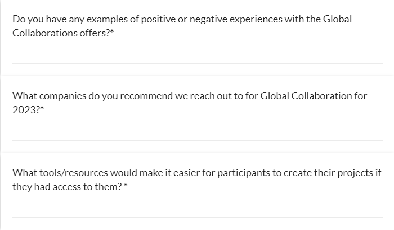Click 'Collaborations offers?' on the first question's second line
This screenshot has height=230, width=394.
pyautogui.click(x=61, y=33)
